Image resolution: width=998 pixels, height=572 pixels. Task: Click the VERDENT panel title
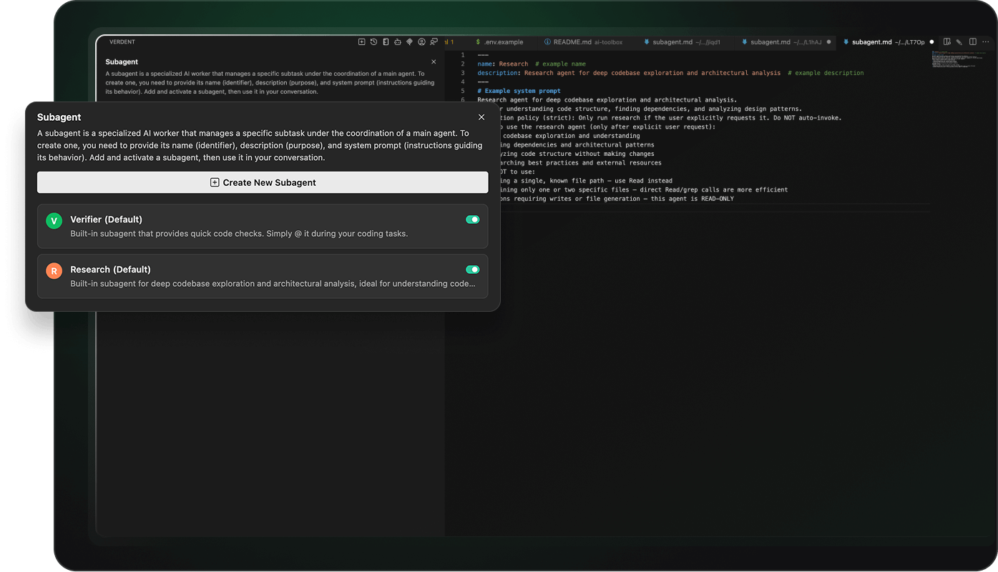[x=122, y=42]
